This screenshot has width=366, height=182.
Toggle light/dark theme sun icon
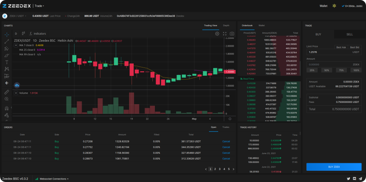[x=333, y=6]
